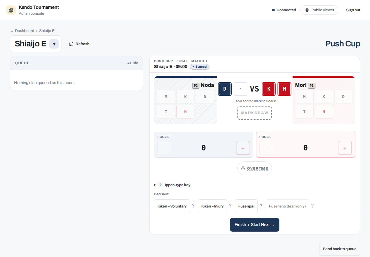Select Fusensho (team only) decision
This screenshot has height=257, width=370.
(x=287, y=206)
